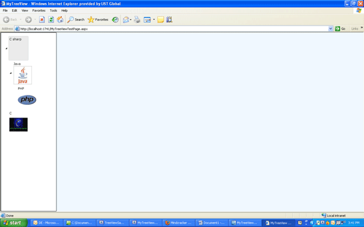Refresh the current page
This screenshot has height=227, width=364.
[51, 20]
